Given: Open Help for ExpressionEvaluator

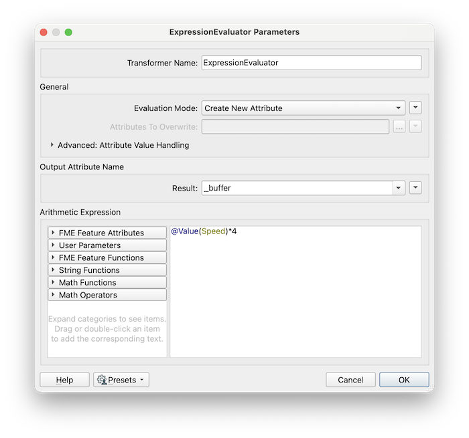Looking at the screenshot, I should (64, 380).
